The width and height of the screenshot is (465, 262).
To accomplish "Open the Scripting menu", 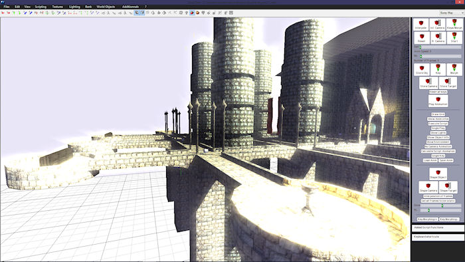I will [41, 7].
